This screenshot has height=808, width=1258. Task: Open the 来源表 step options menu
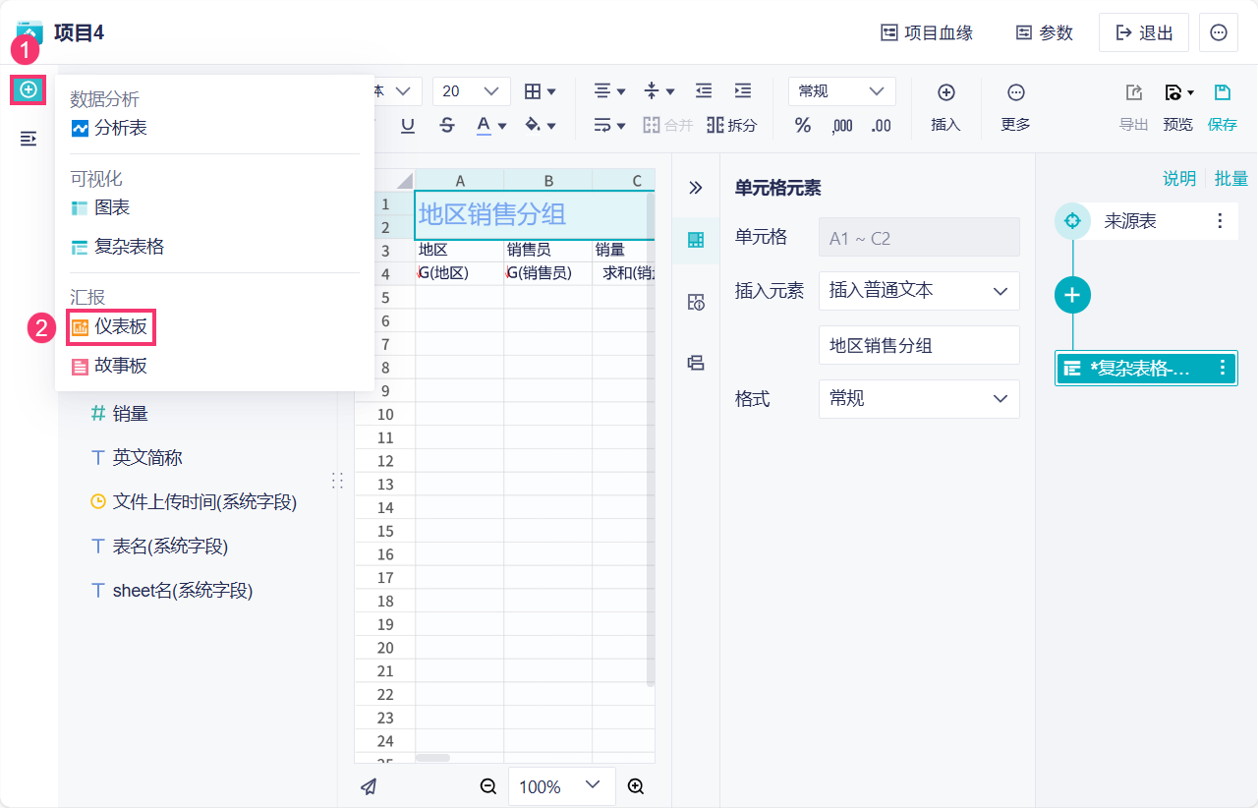click(x=1221, y=221)
